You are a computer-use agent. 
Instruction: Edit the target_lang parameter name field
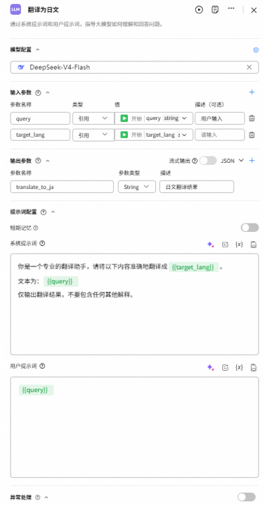[x=40, y=135]
